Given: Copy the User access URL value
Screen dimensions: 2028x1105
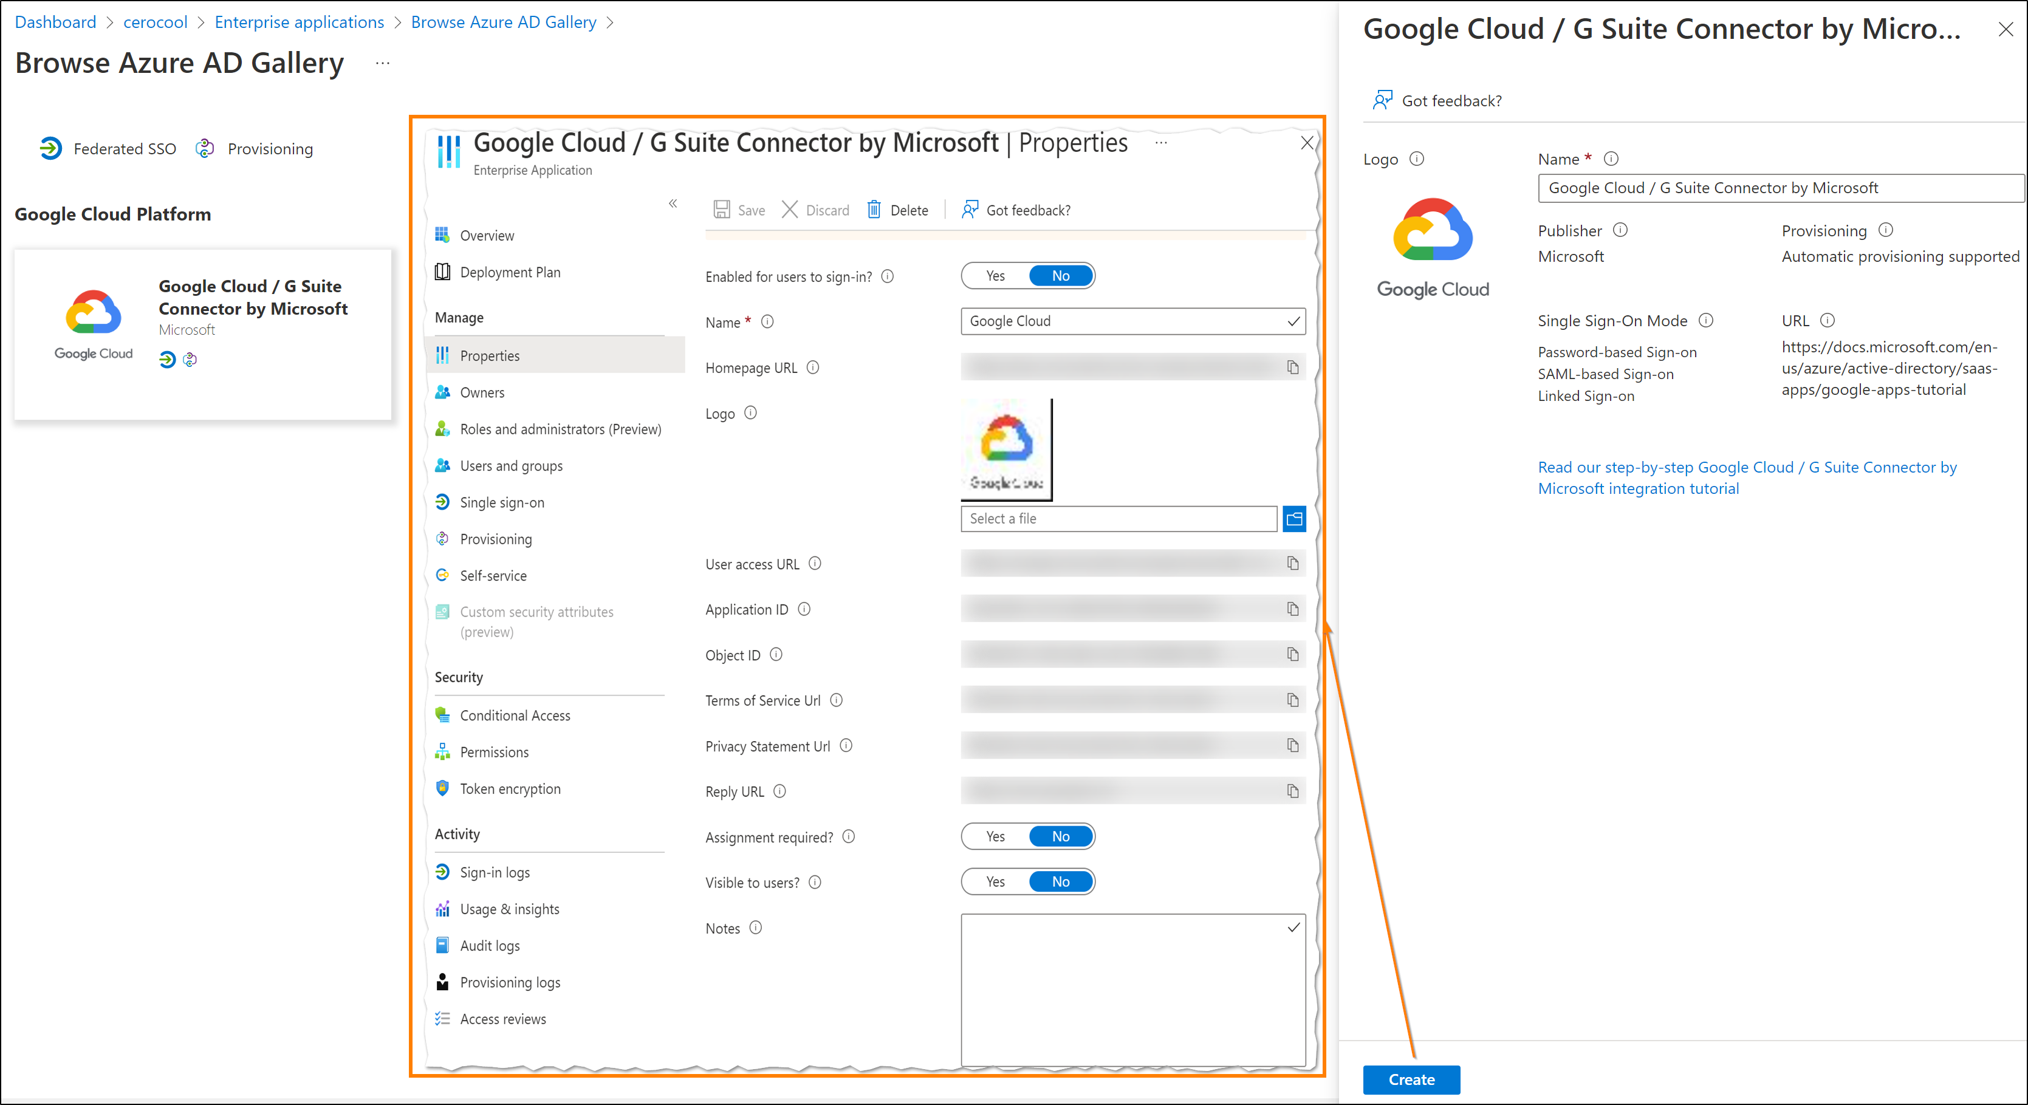Looking at the screenshot, I should [1293, 564].
